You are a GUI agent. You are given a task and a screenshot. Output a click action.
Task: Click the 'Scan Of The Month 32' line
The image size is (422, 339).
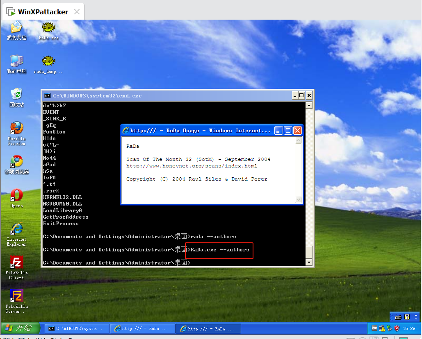(x=198, y=159)
